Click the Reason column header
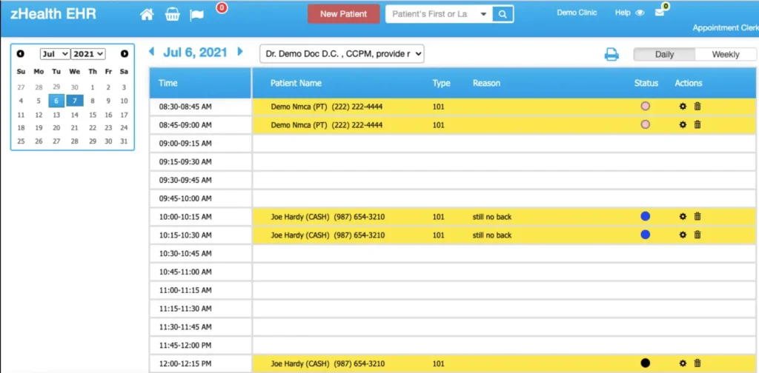The width and height of the screenshot is (759, 373). tap(486, 83)
